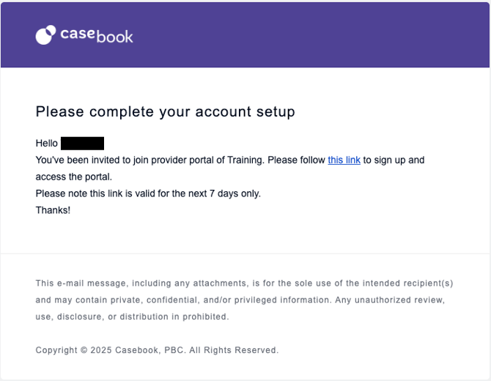Click the "Hello" greeting text
This screenshot has height=381, width=491.
tap(46, 143)
